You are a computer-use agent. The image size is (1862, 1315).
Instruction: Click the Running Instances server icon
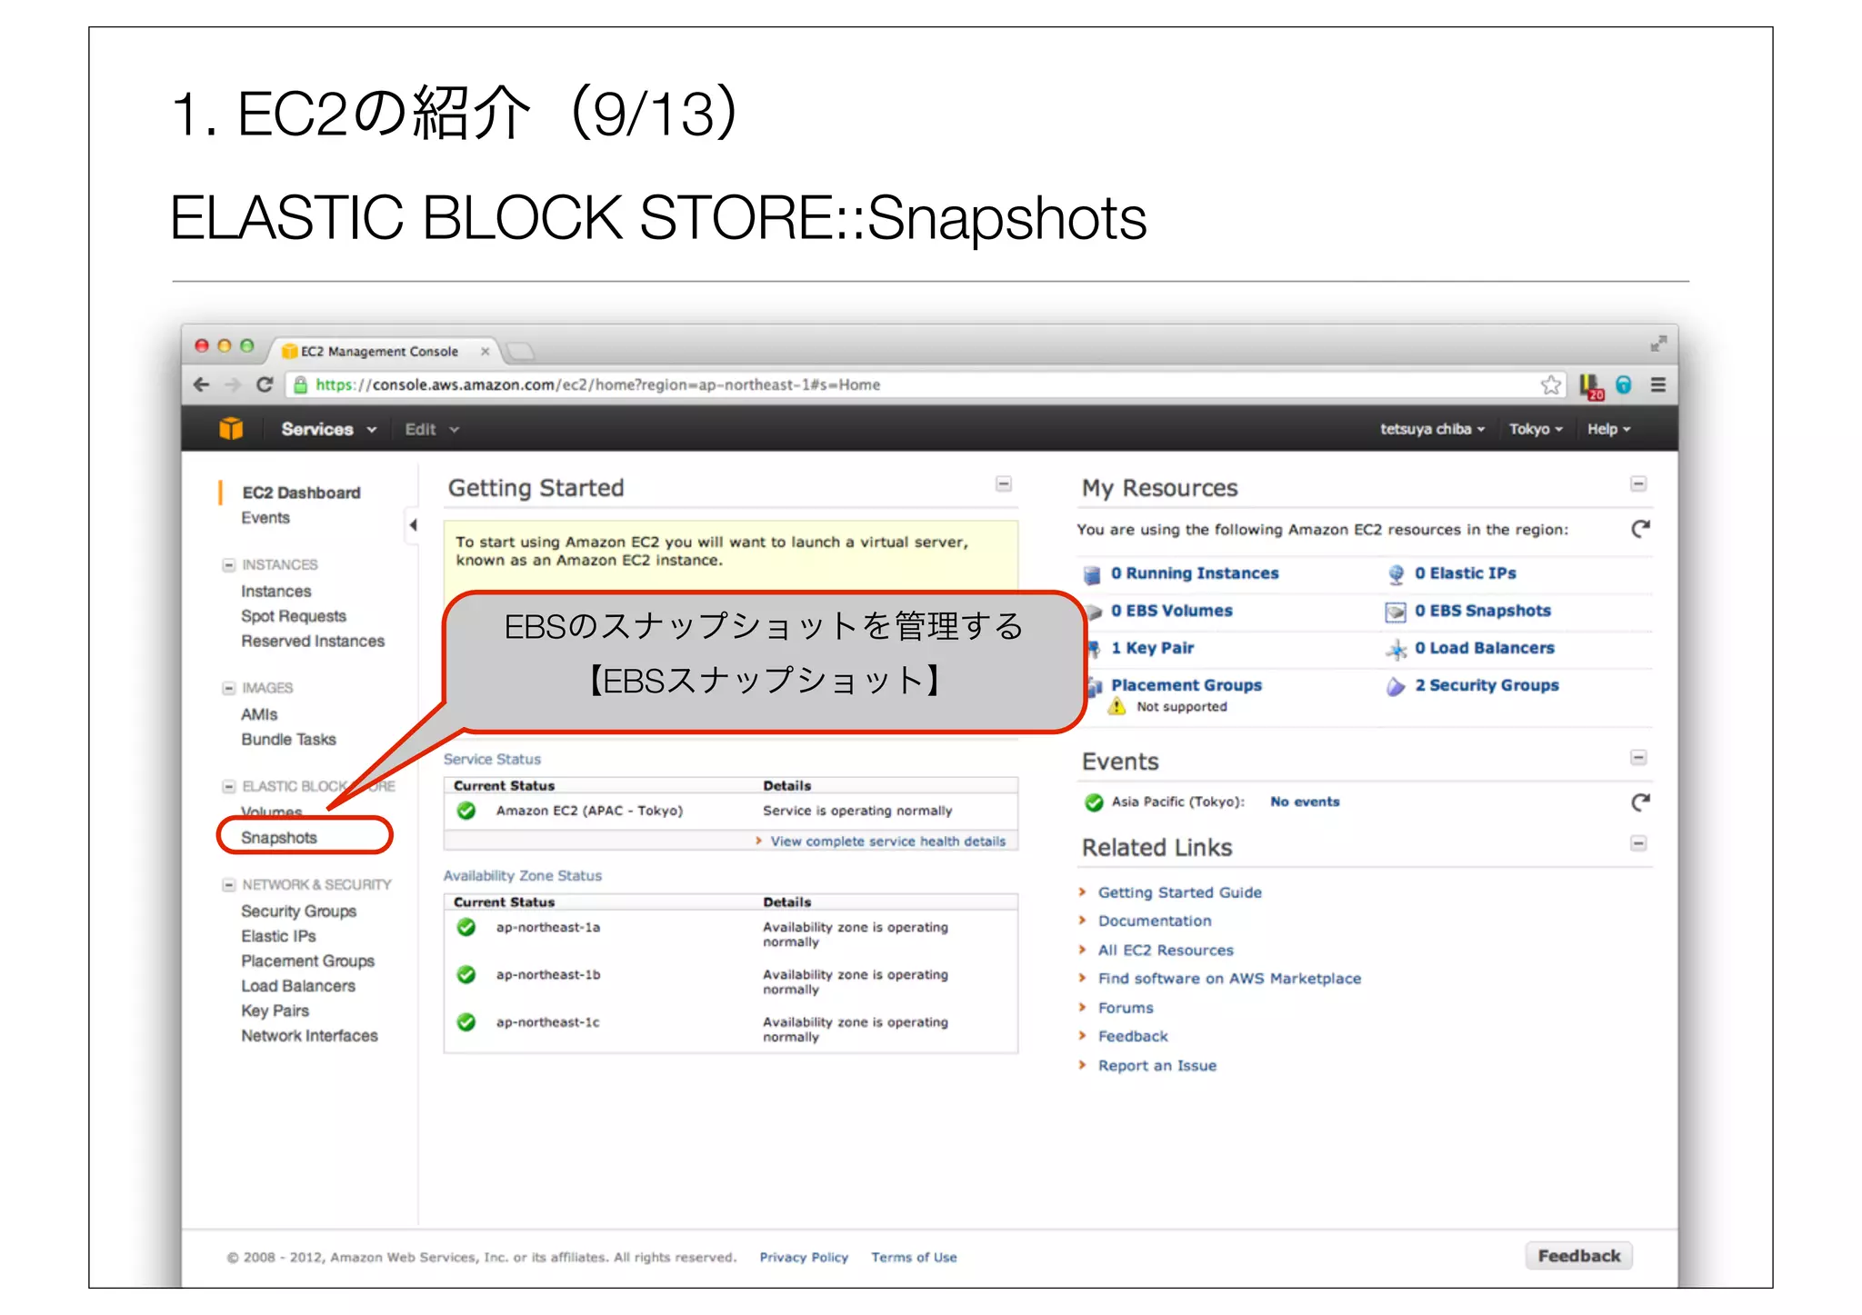click(x=1092, y=574)
